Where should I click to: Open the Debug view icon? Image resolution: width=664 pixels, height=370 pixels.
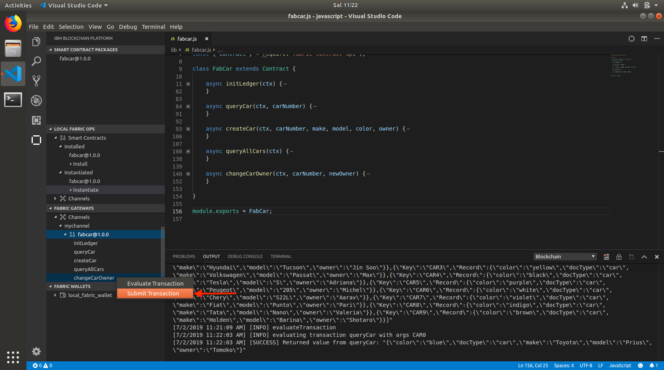click(36, 101)
